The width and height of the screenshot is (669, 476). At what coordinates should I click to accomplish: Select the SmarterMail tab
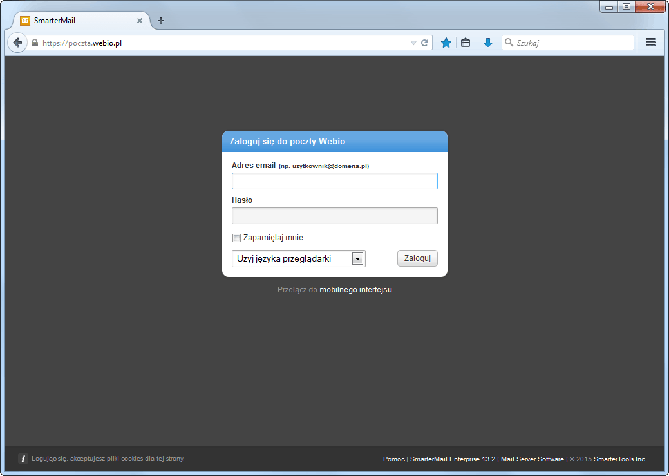82,21
